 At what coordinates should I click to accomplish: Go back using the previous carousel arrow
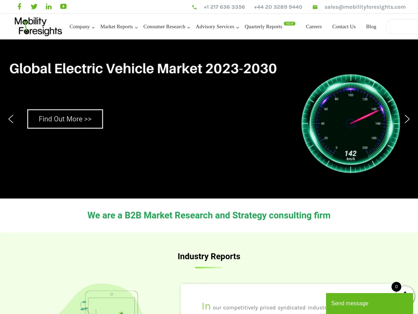tap(11, 119)
